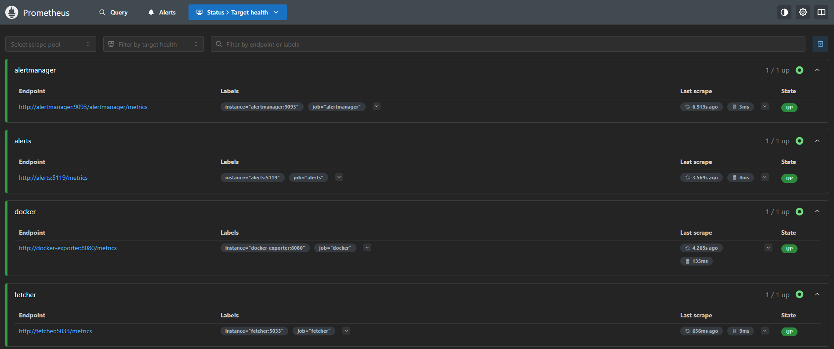
Task: Expand scrape details for alertmanager target
Action: pyautogui.click(x=765, y=106)
